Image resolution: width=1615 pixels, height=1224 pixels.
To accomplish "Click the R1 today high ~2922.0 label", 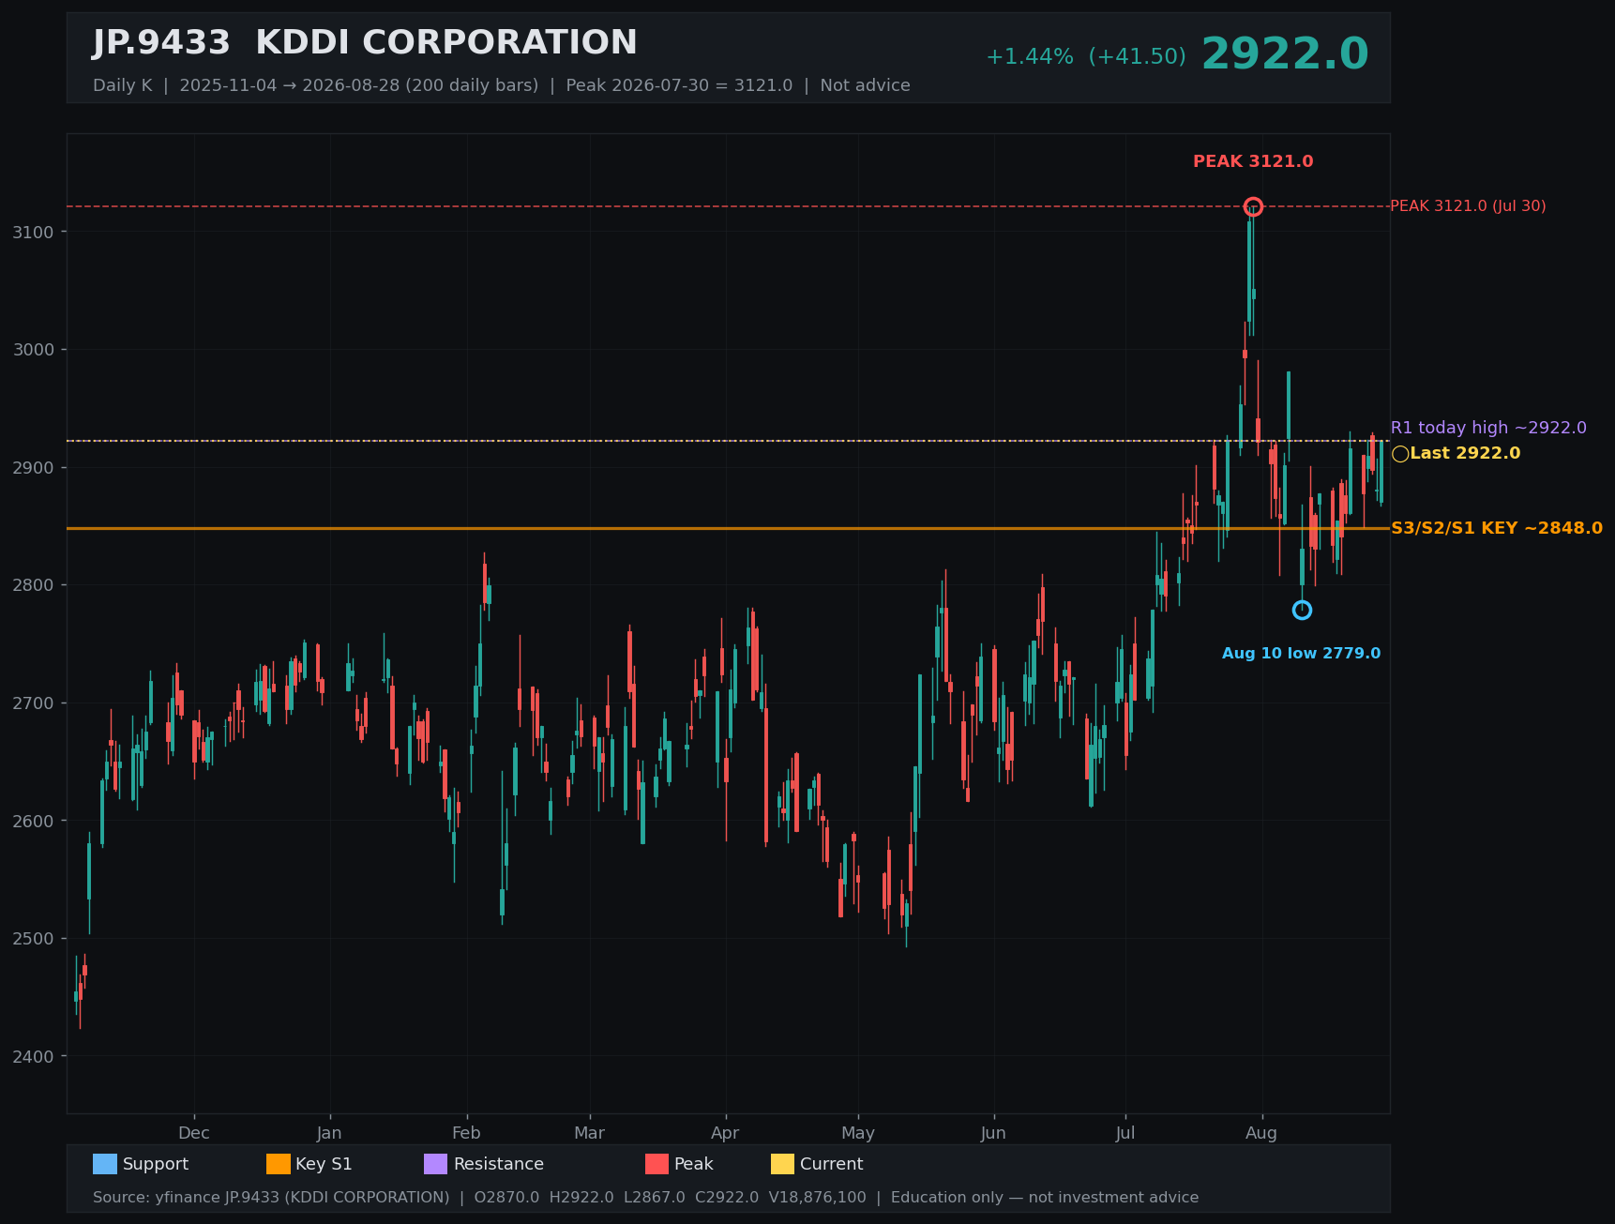I will click(1488, 428).
